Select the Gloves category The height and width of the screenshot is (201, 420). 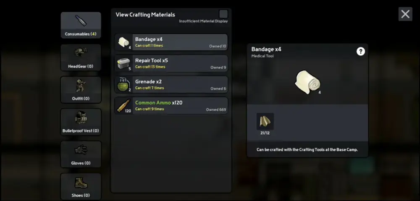point(81,154)
